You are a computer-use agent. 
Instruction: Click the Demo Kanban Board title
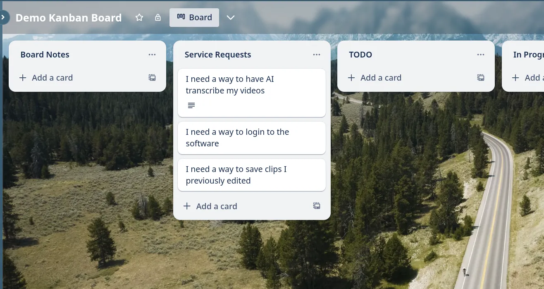click(x=68, y=17)
